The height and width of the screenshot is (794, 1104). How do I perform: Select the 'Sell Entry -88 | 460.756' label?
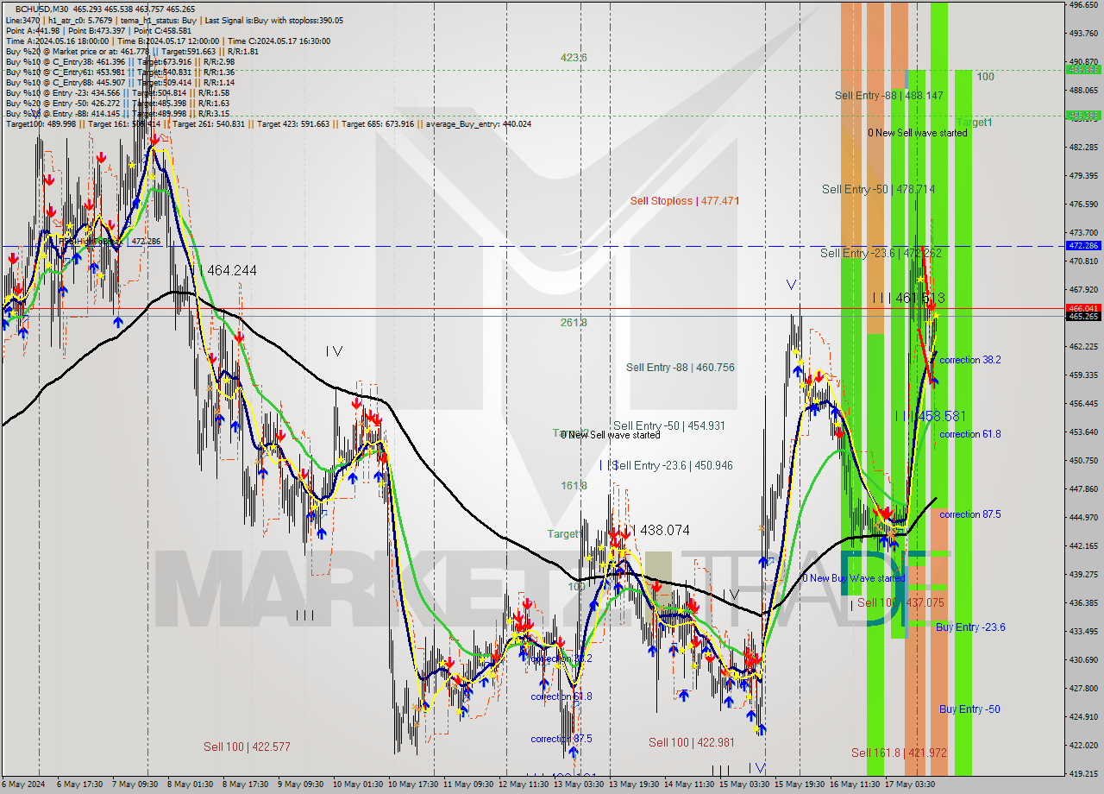[x=681, y=368]
